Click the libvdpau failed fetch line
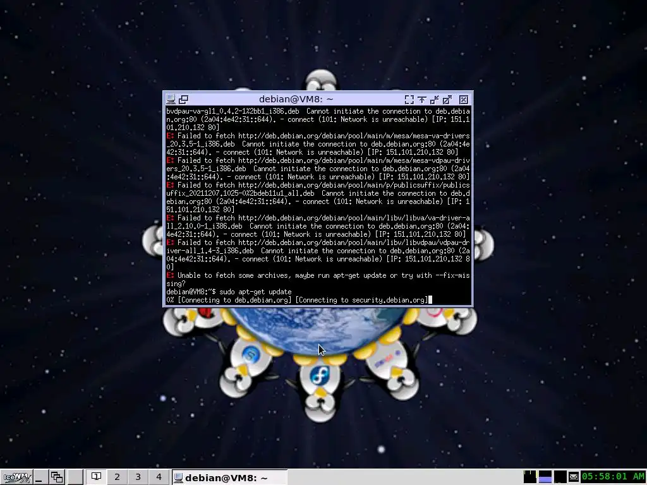Viewport: 647px width, 485px height. click(x=318, y=255)
